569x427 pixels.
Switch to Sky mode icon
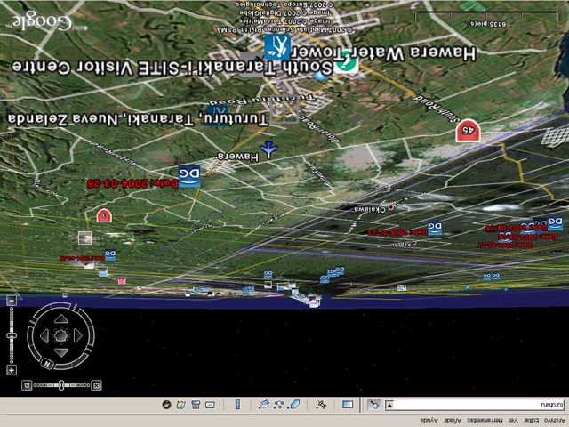(x=166, y=405)
